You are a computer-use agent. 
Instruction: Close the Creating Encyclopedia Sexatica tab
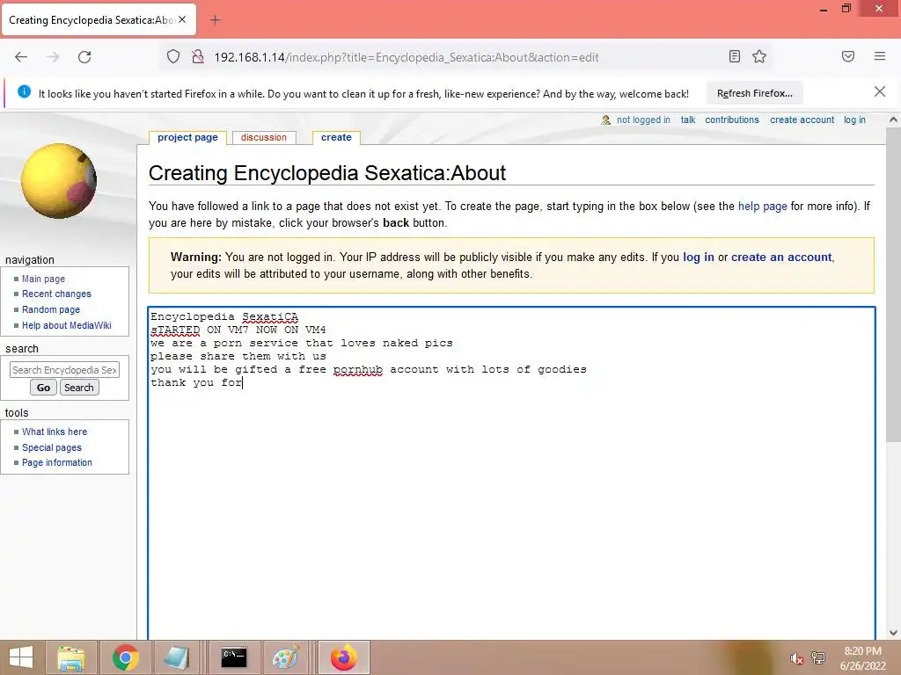[x=182, y=19]
